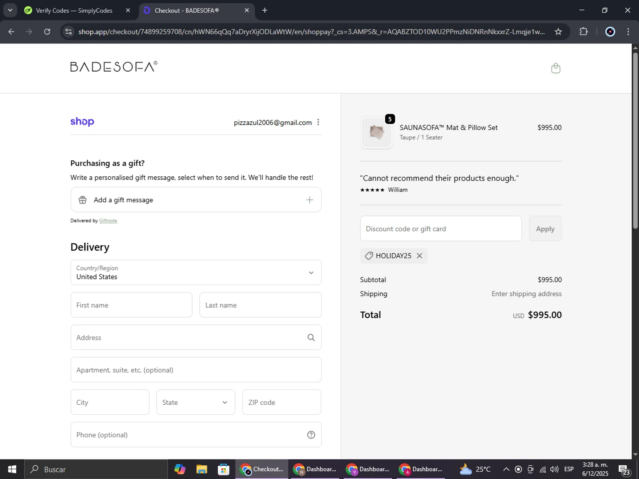
Task: Click the SAUNASOFA Mat & Pillow Set title
Action: [449, 127]
